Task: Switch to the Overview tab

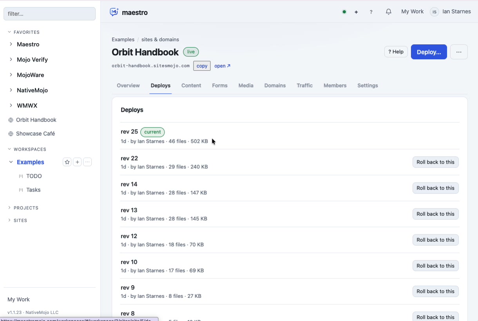Action: coord(128,86)
